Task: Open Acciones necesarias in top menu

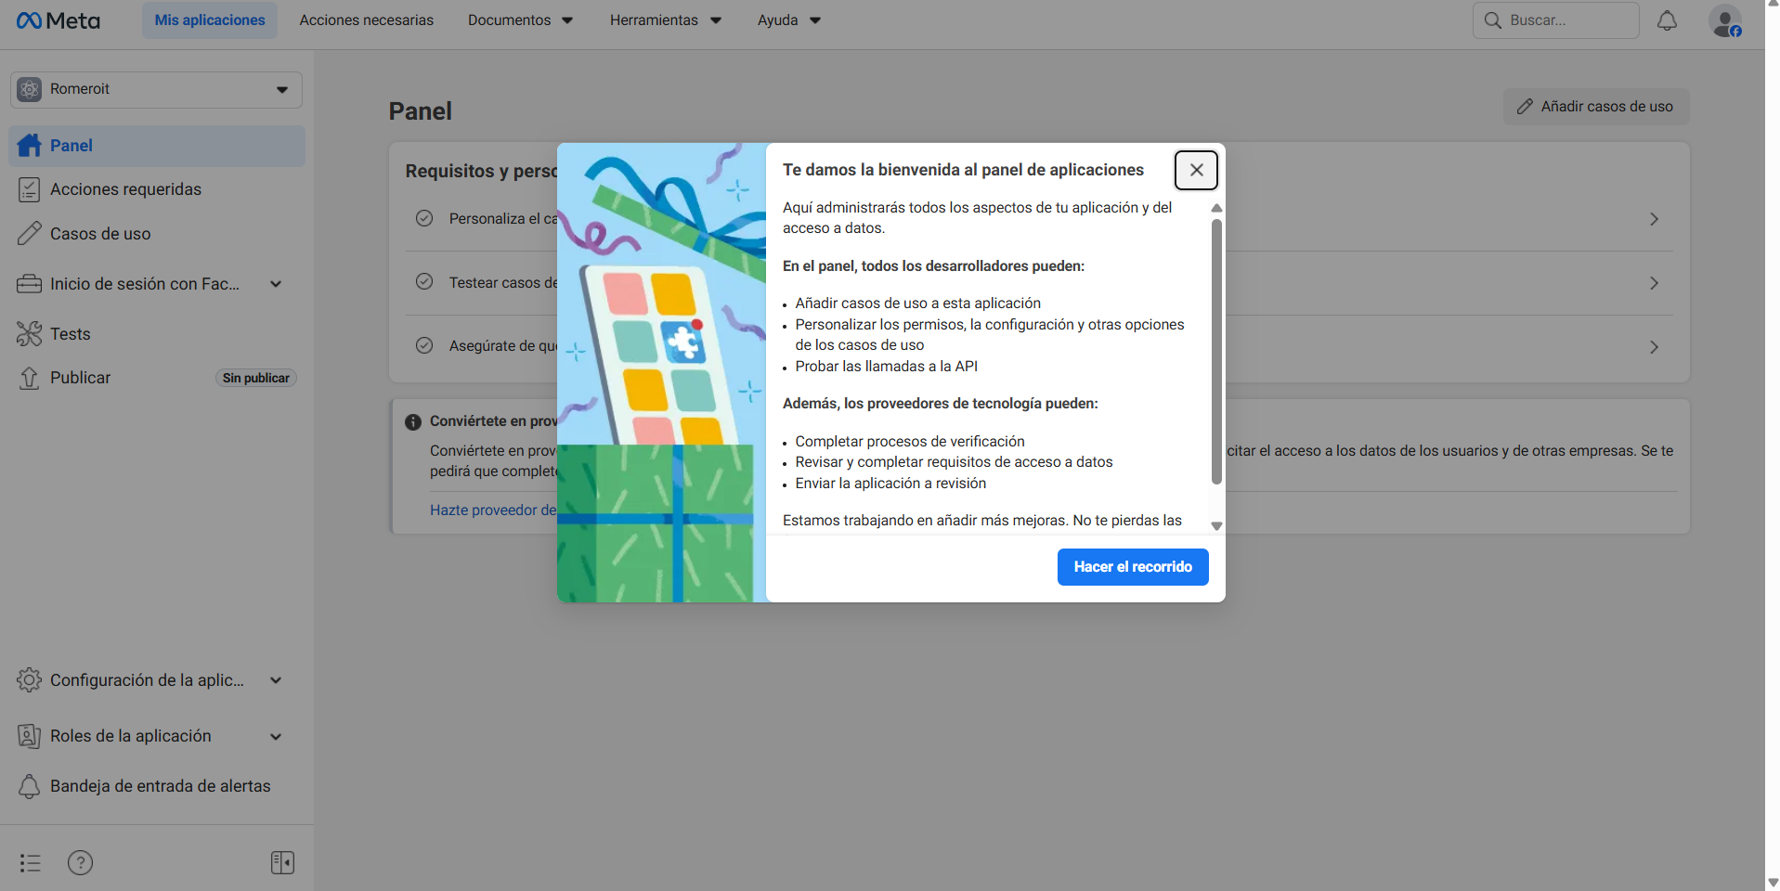Action: point(366,20)
